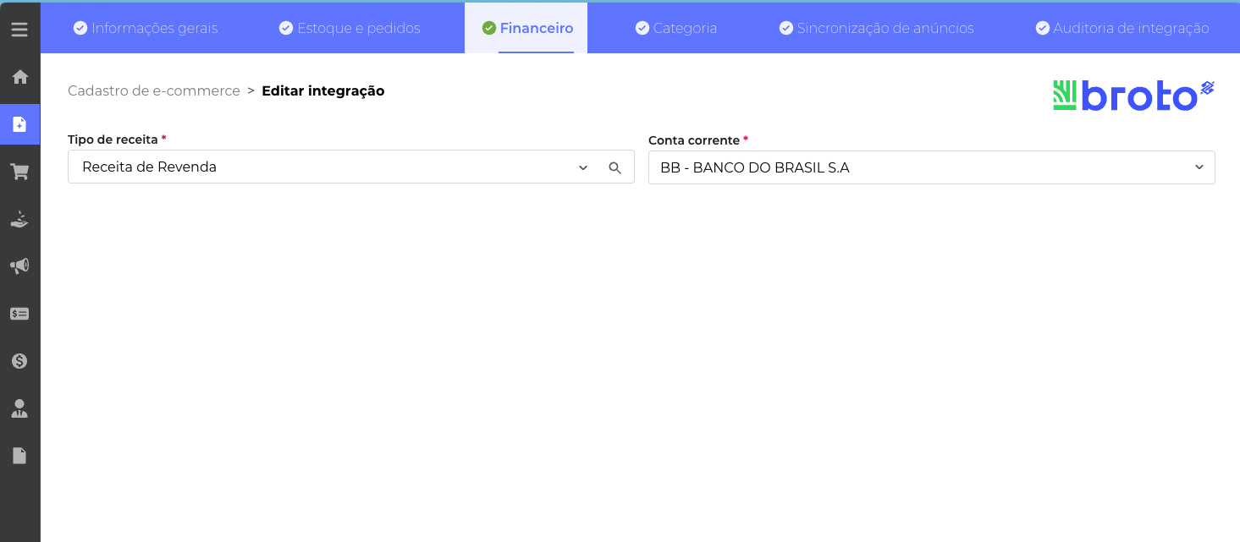Screen dimensions: 1240x542
Task: Open the hamburger menu in sidebar
Action: pyautogui.click(x=19, y=30)
